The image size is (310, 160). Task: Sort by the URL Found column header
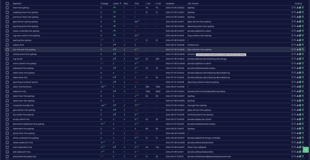click(x=193, y=3)
